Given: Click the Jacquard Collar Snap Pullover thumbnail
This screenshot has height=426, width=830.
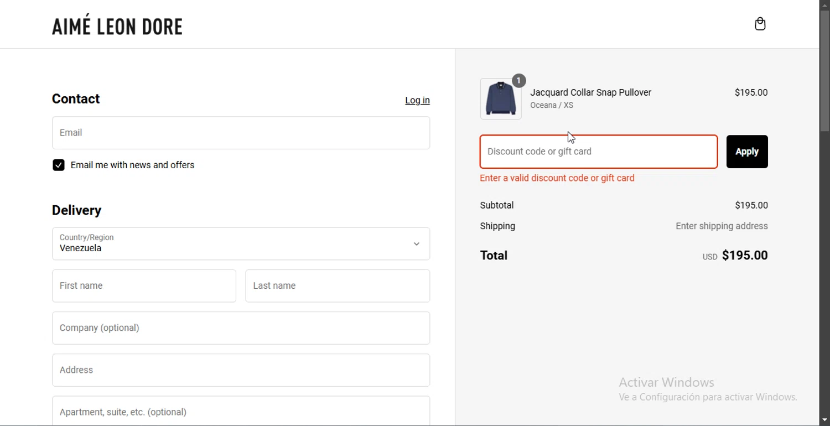Looking at the screenshot, I should (x=501, y=99).
